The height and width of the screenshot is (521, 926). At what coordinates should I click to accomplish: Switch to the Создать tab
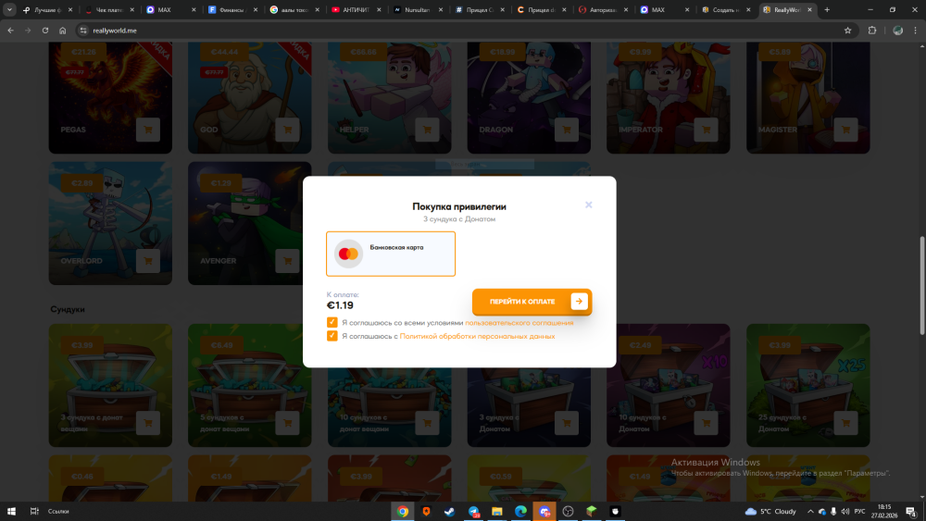725,10
